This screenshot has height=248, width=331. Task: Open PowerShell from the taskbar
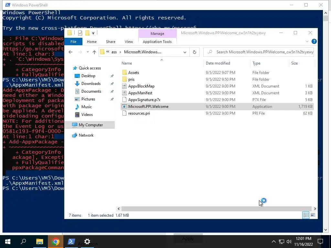(71, 242)
